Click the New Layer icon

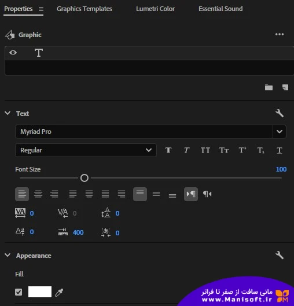point(285,88)
